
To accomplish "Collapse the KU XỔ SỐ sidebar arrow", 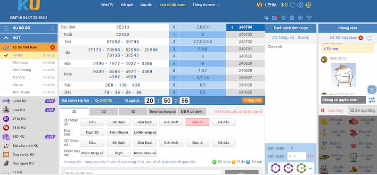I will (52, 28).
